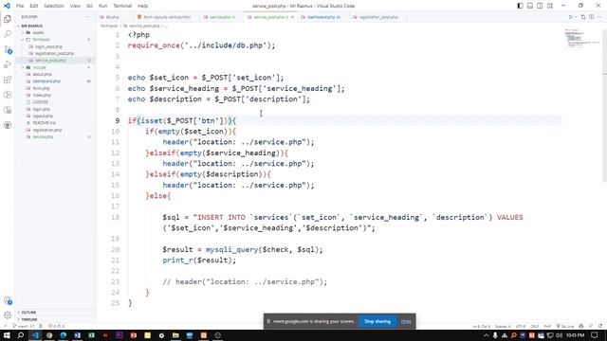607x341 pixels.
Task: Open the Selection menu
Action: [x=54, y=6]
